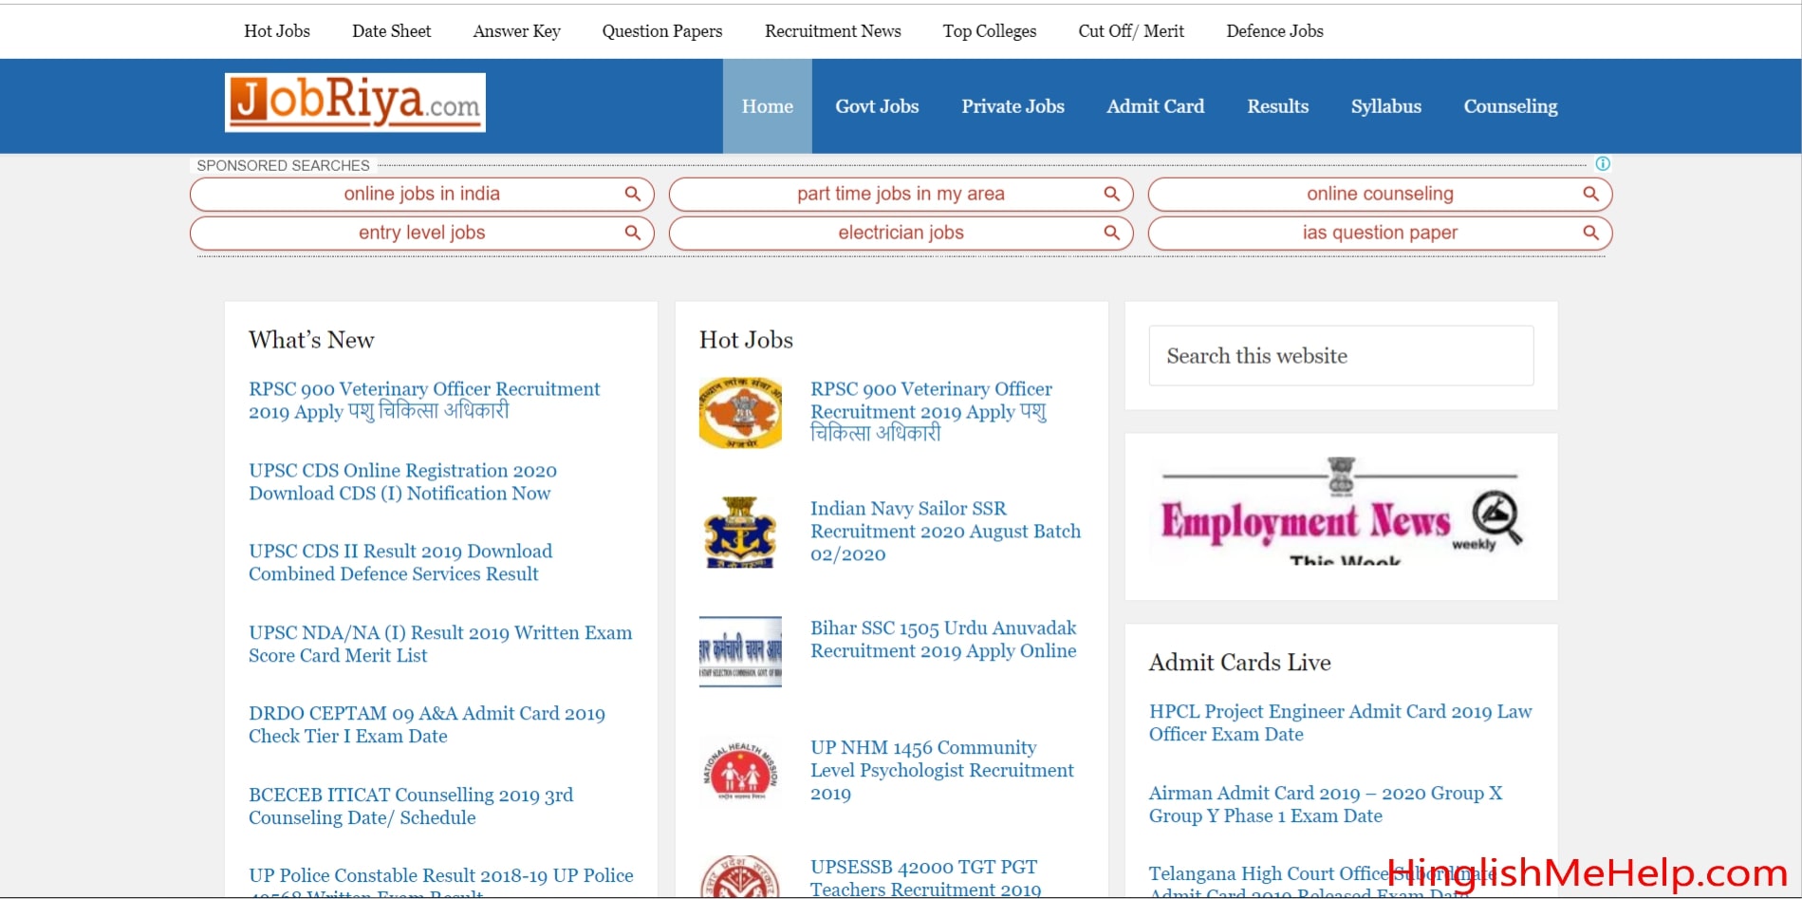Select Defence Jobs in the top bar
The height and width of the screenshot is (899, 1802).
click(1274, 31)
